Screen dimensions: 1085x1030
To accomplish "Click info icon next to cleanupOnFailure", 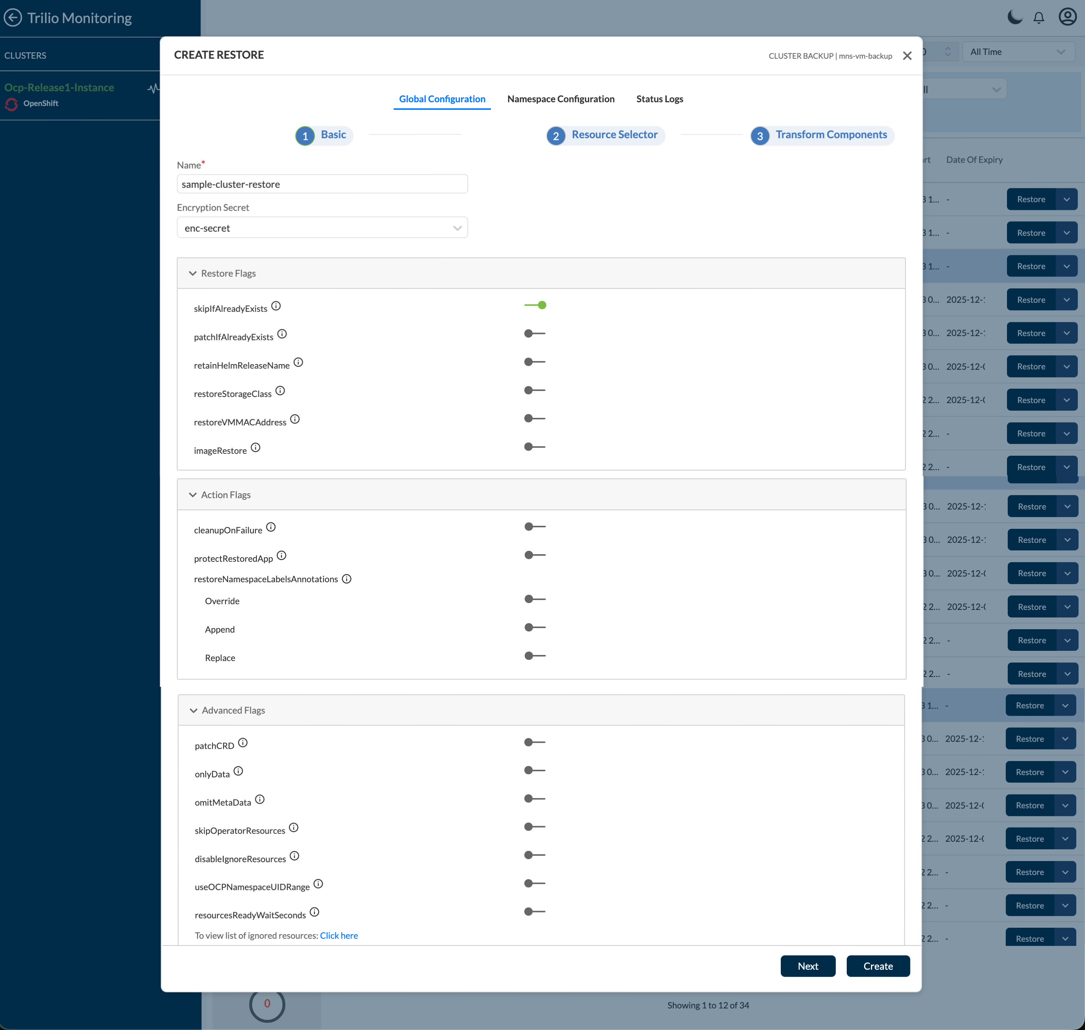I will coord(271,527).
